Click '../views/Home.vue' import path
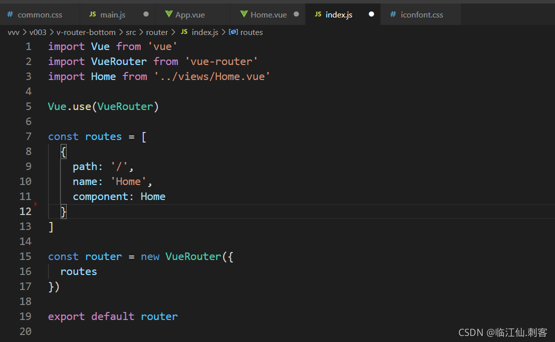This screenshot has width=555, height=342. pos(212,76)
